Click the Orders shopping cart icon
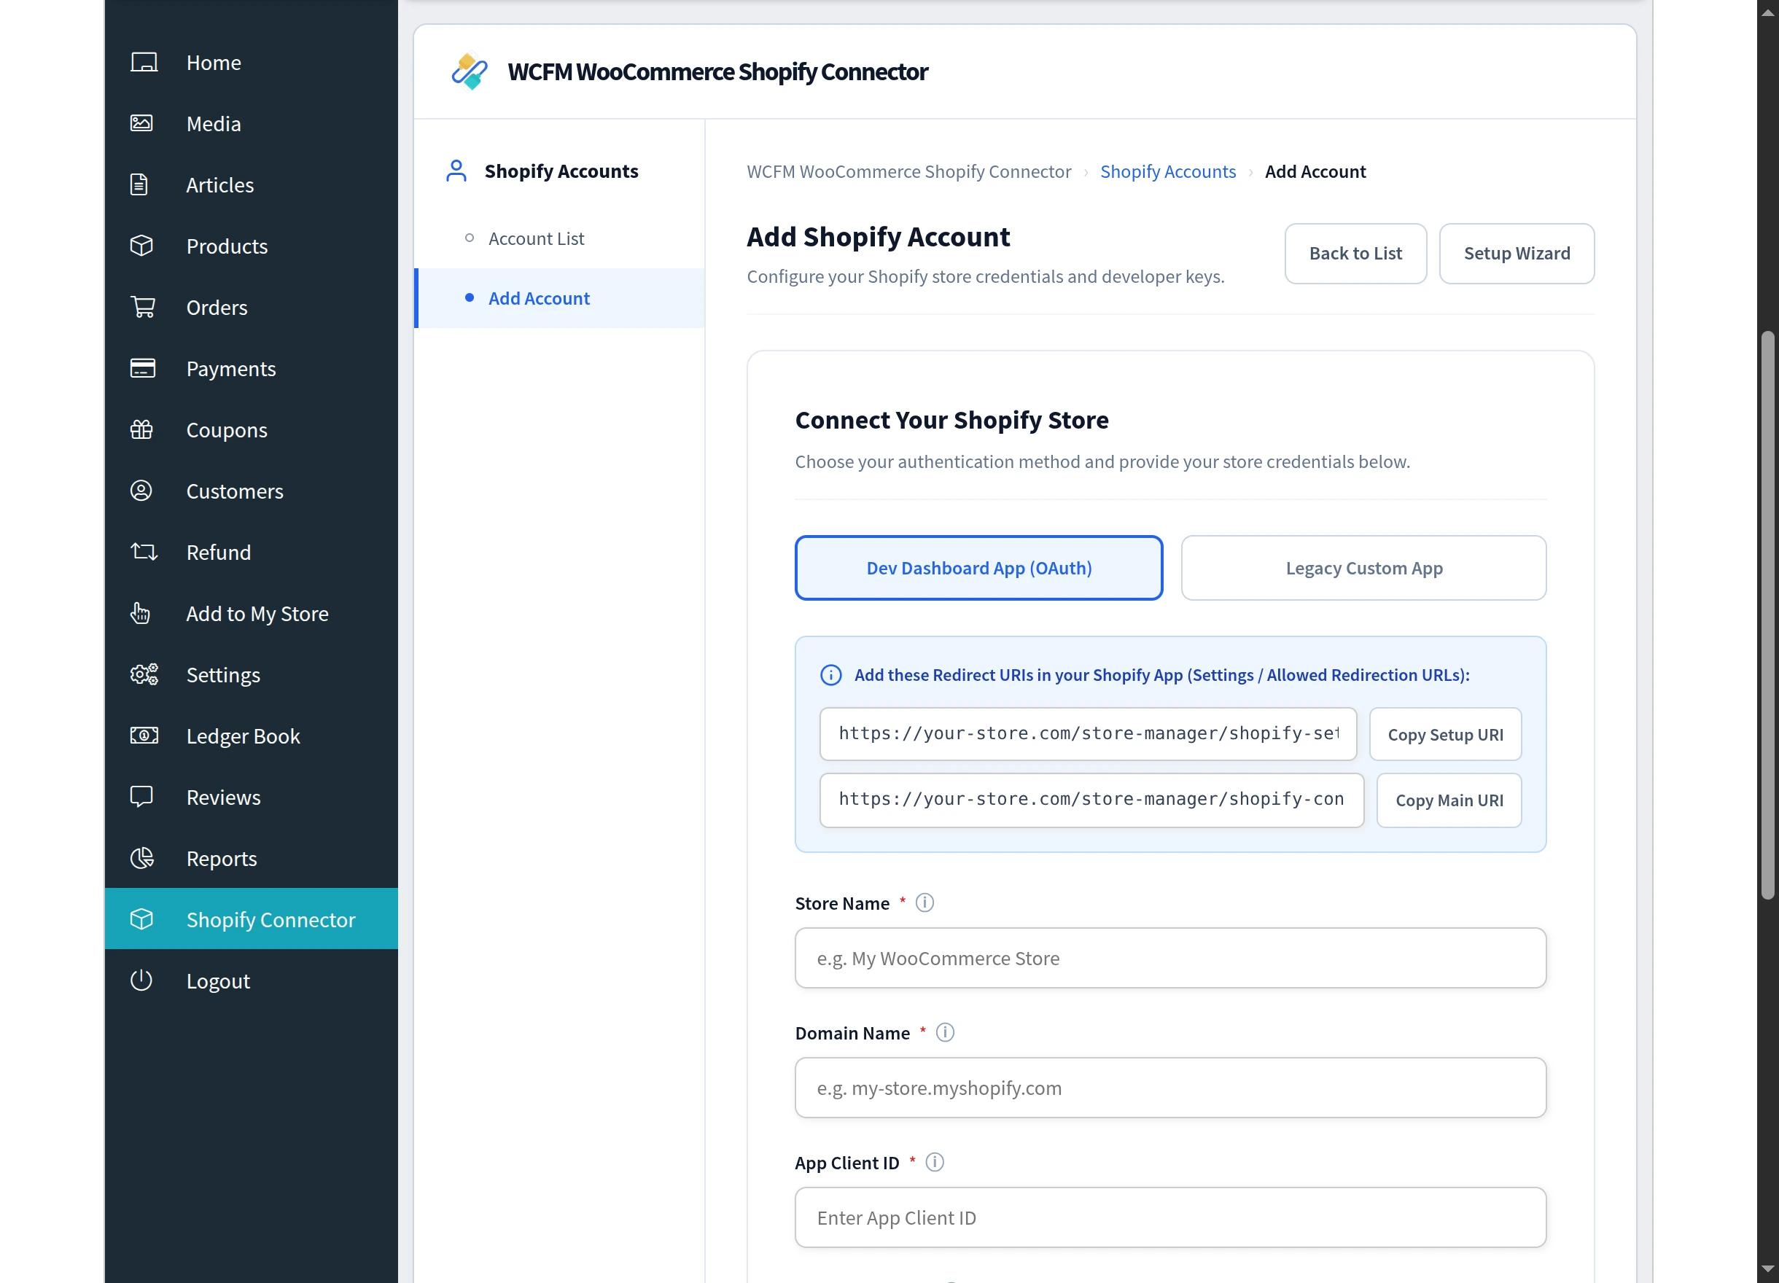This screenshot has width=1779, height=1283. click(143, 307)
